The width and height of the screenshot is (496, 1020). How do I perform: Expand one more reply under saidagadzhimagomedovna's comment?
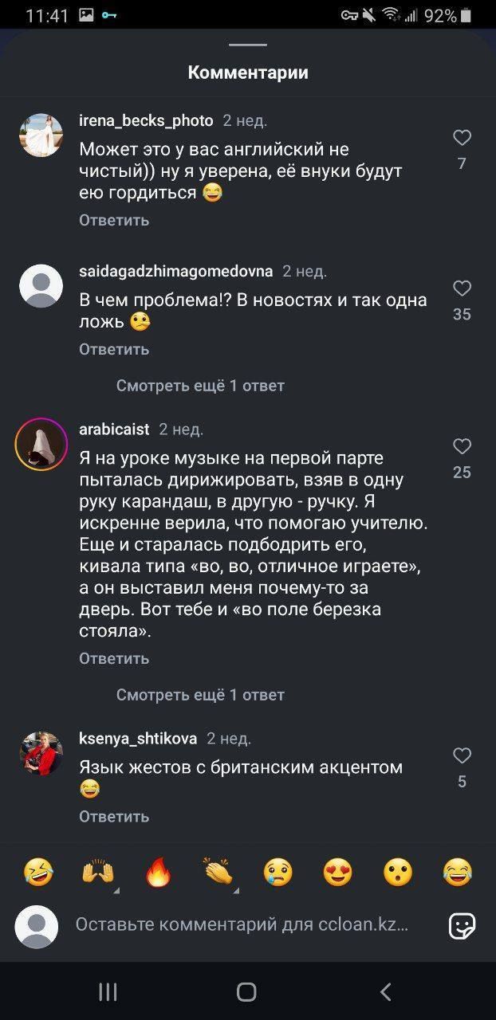(200, 386)
